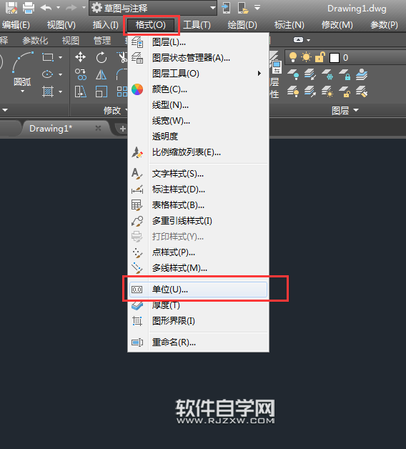Select the Move tool
This screenshot has width=406, height=449.
click(x=81, y=57)
